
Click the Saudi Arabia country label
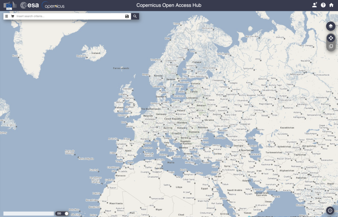(234, 190)
